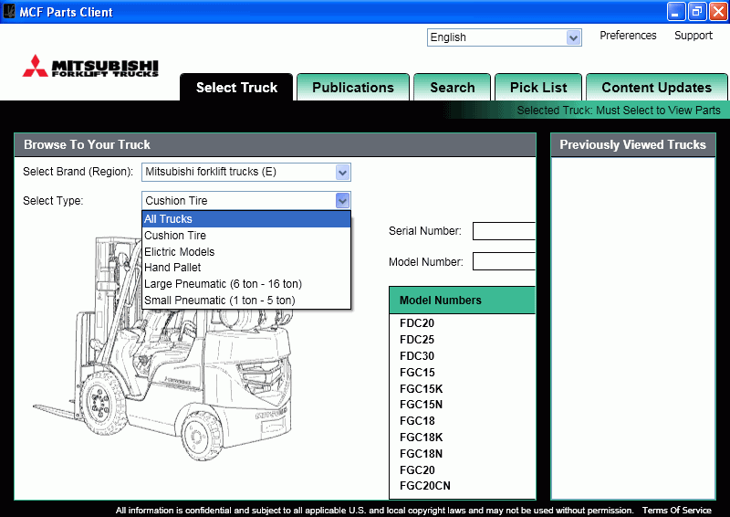
Task: Select model FGC15K from list
Action: pos(421,389)
